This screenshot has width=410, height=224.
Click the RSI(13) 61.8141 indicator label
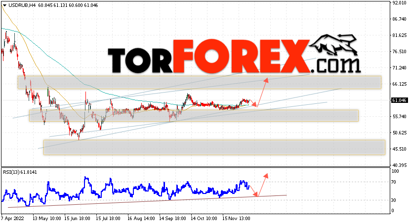tap(20, 172)
